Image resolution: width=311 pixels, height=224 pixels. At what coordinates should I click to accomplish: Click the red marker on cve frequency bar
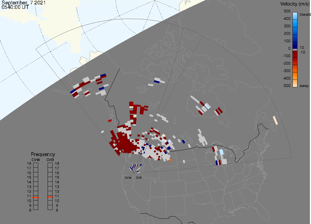click(50, 197)
